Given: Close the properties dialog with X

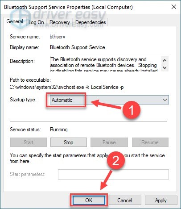Looking at the screenshot, I should [174, 7].
